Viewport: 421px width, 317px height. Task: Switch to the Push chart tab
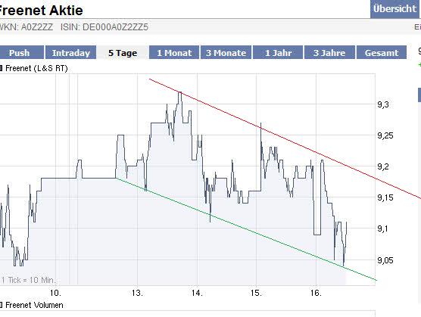(x=21, y=52)
